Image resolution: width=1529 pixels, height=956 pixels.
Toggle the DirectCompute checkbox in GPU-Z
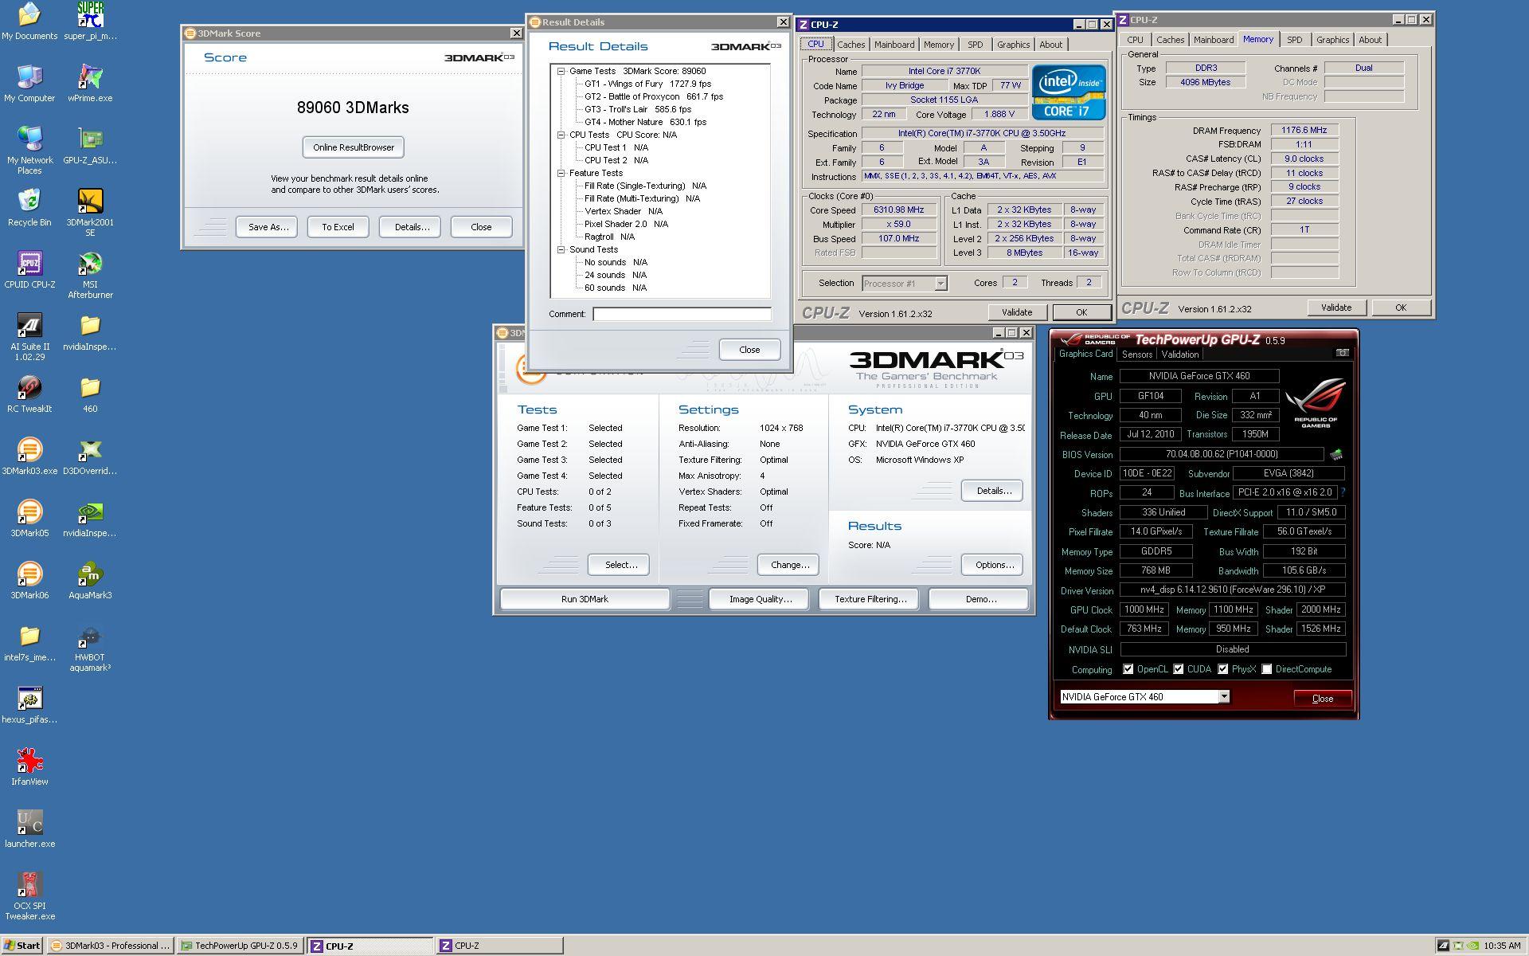[1266, 669]
